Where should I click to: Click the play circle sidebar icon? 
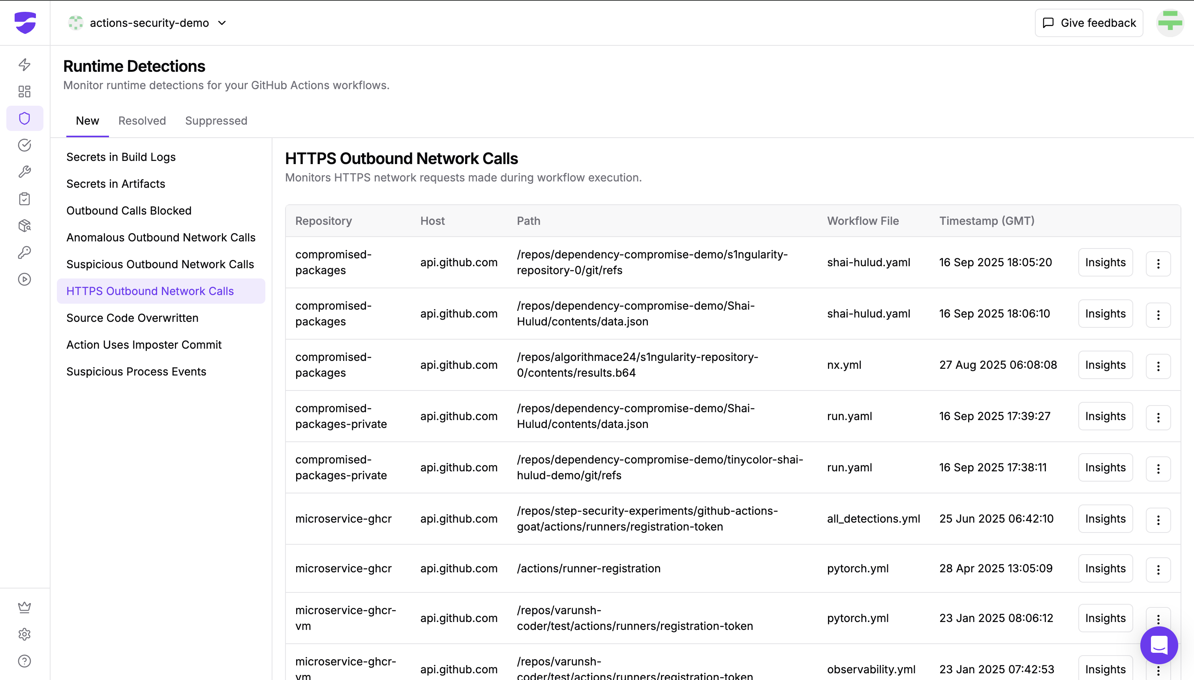point(24,279)
